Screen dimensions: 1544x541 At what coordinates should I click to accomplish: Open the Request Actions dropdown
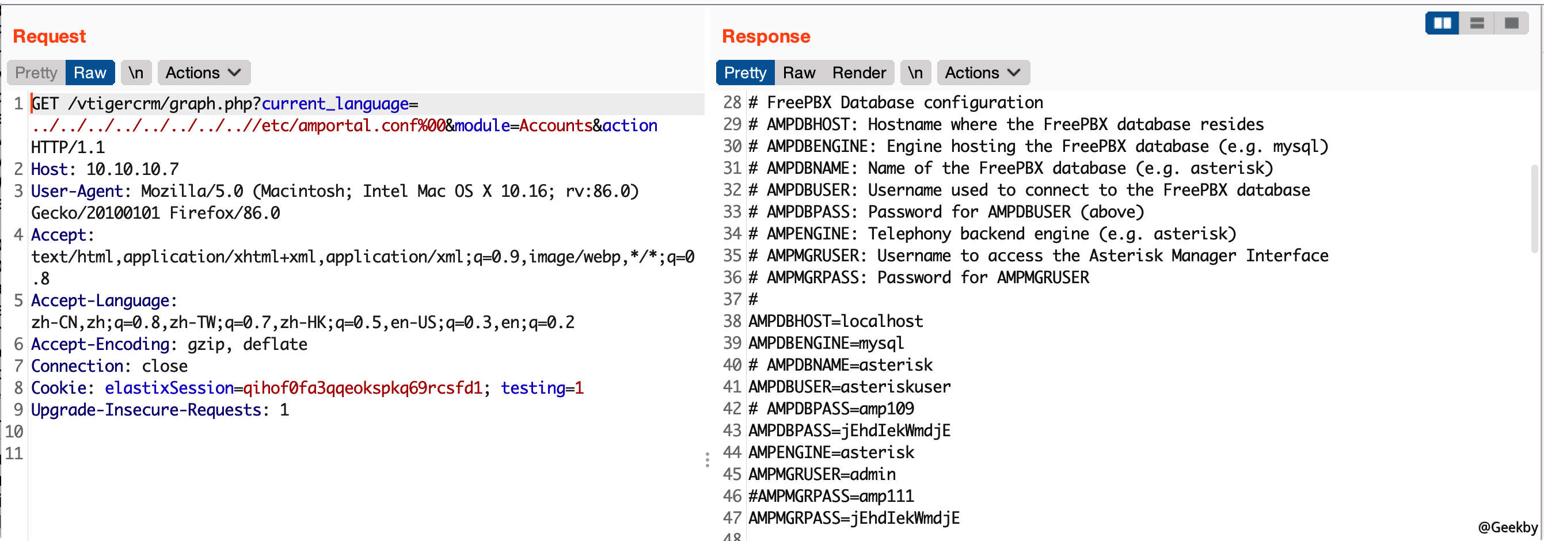[x=203, y=73]
